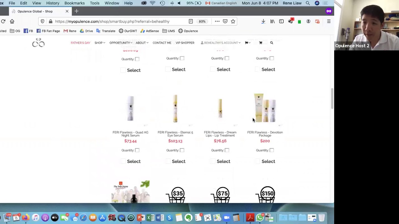Open the Translate bookmark
The height and width of the screenshot is (224, 399).
106,31
